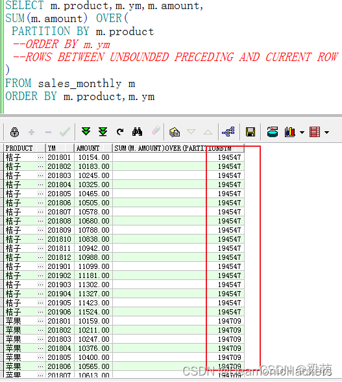Select the YM cell 201905
This screenshot has width=342, height=382.
60,303
